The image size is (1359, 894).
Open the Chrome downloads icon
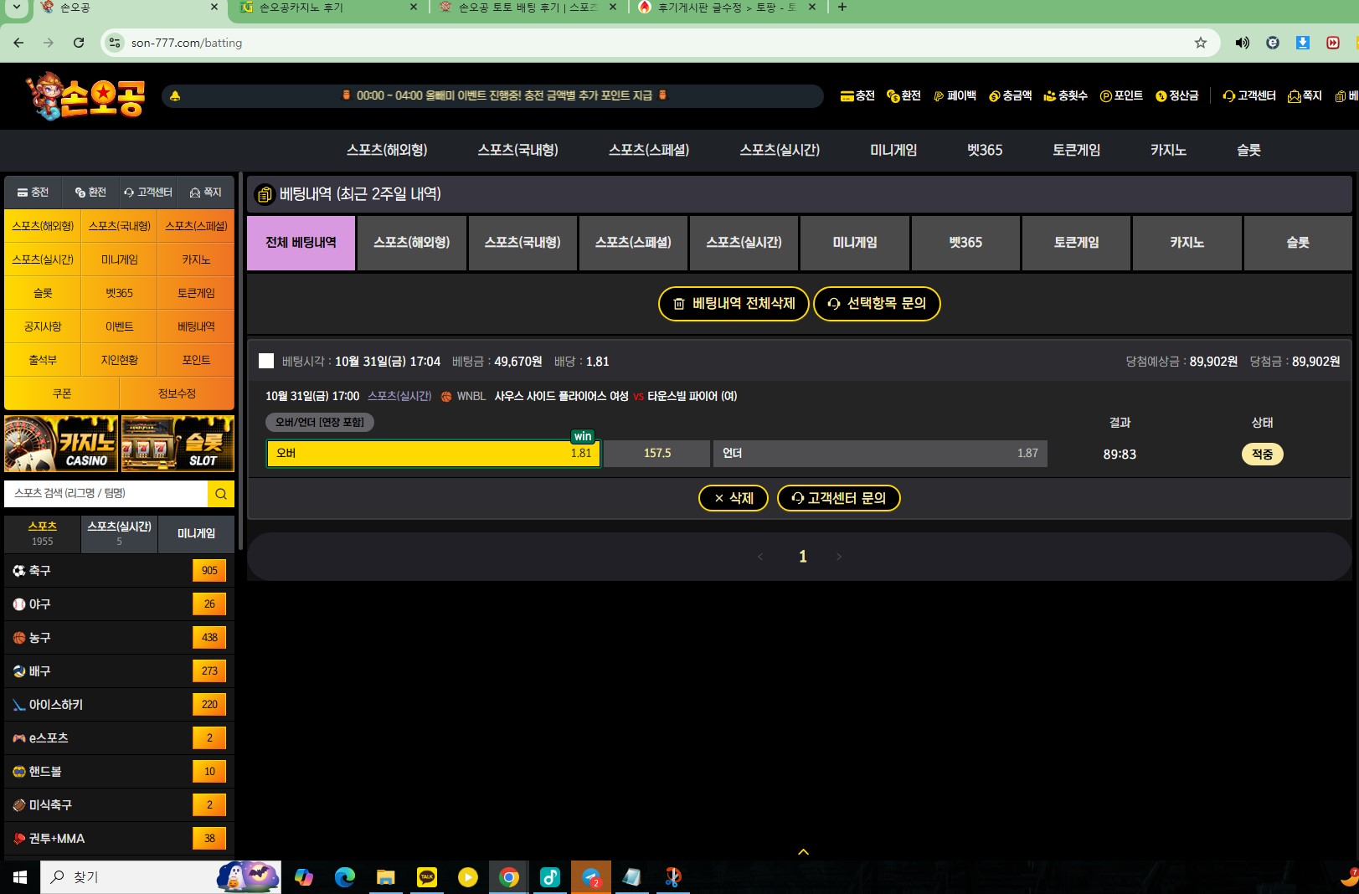pos(1302,43)
